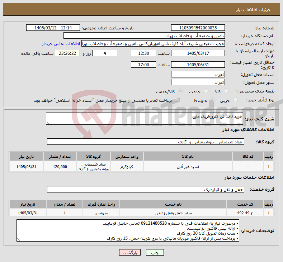Click the delivery province field تهران
Image resolution: width=283 pixels, height=262 pixels.
[198, 74]
